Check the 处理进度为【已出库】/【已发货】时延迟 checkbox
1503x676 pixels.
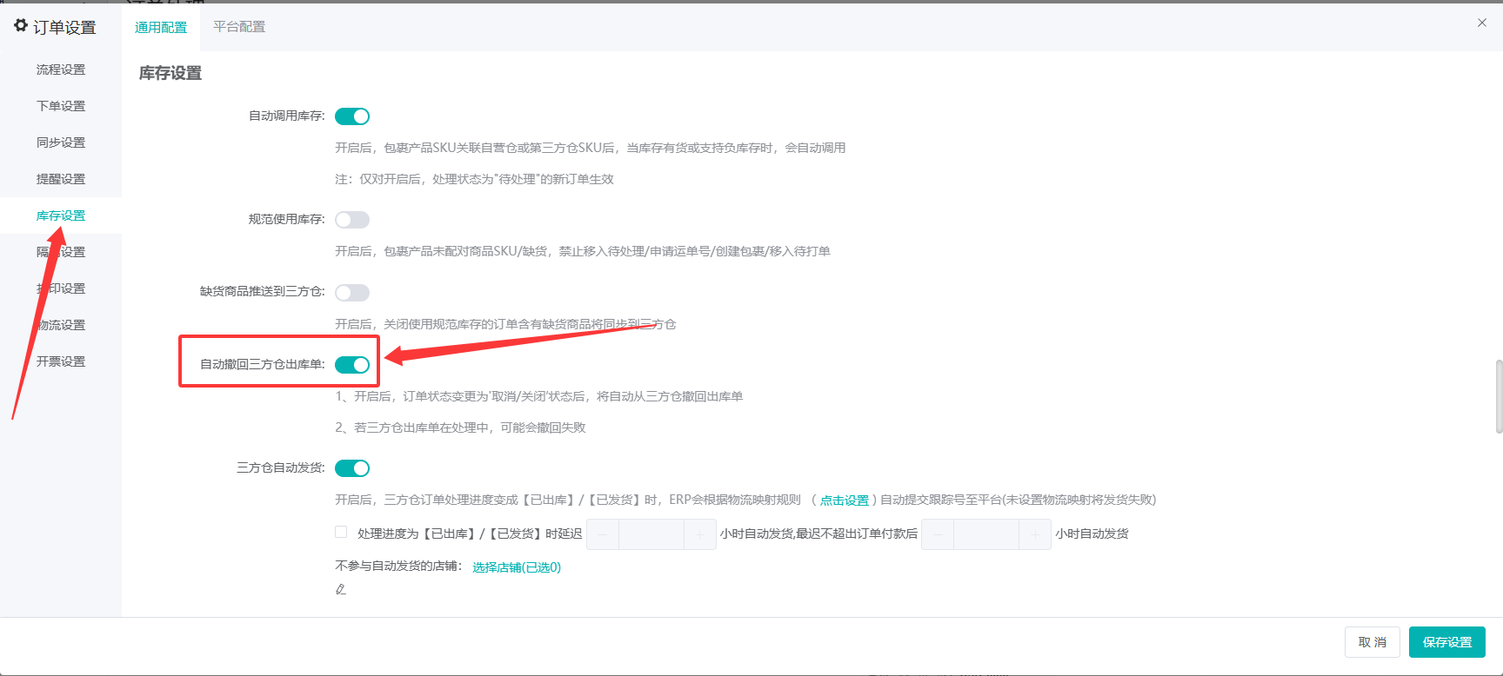[341, 532]
